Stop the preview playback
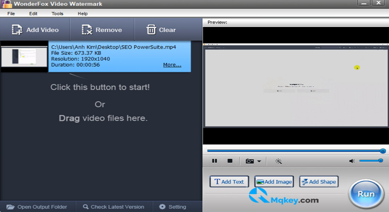 click(x=230, y=161)
